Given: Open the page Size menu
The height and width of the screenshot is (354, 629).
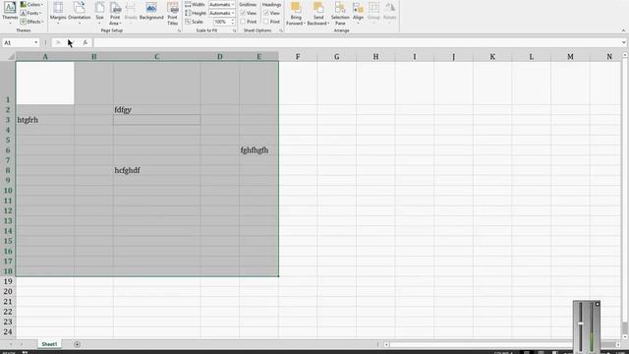Looking at the screenshot, I should (x=99, y=13).
